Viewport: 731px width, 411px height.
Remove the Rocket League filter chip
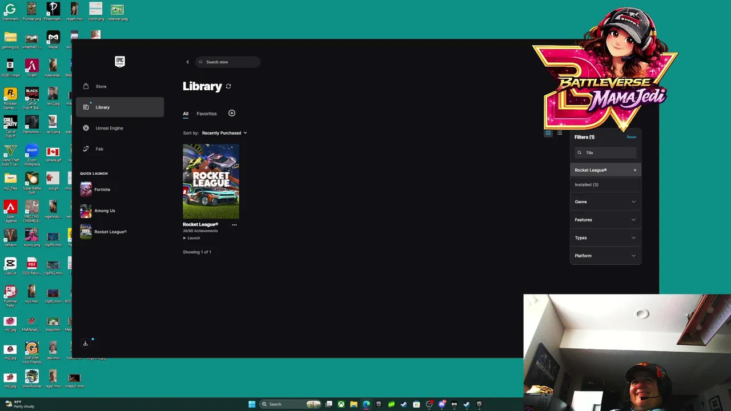point(634,170)
